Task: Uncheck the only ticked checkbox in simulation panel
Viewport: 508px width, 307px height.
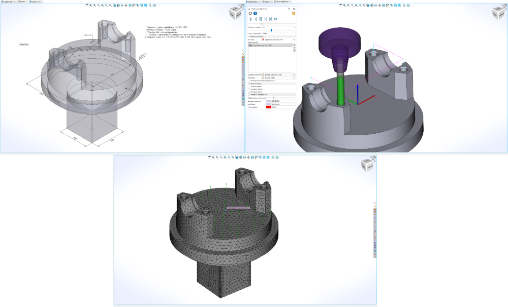Action: point(249,92)
